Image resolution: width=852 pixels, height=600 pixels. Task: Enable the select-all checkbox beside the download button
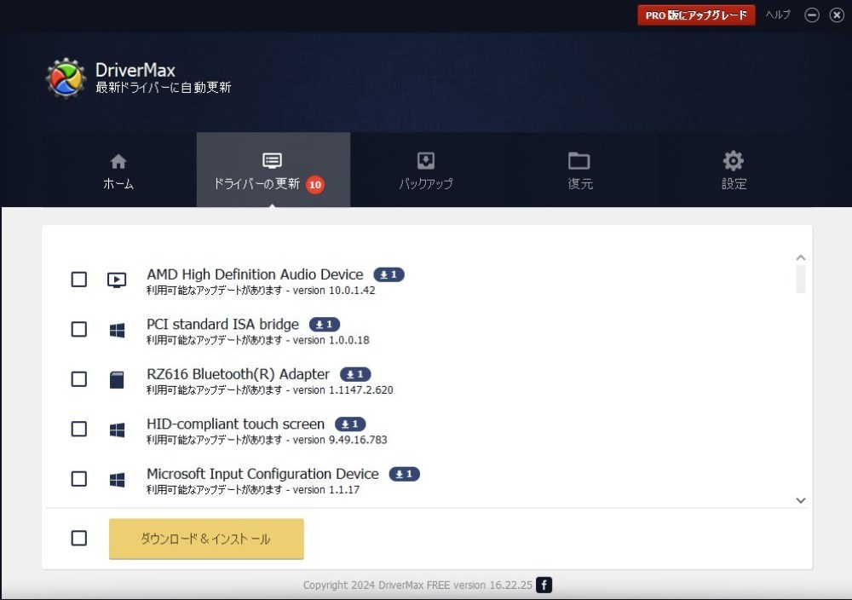(x=79, y=538)
